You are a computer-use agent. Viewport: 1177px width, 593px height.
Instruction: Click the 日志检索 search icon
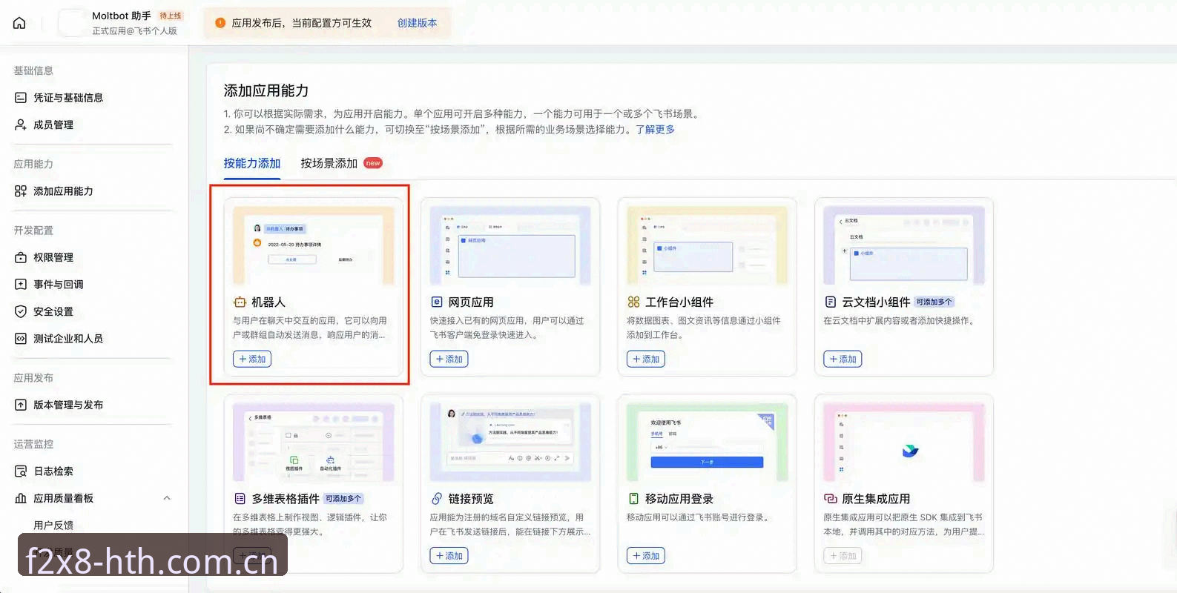pos(21,471)
